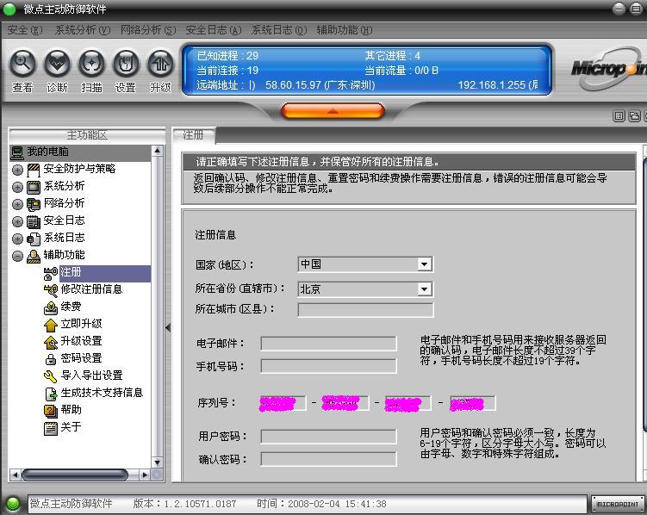This screenshot has width=647, height=515.
Task: Click the 导入导出设置 wrench icon
Action: (50, 376)
